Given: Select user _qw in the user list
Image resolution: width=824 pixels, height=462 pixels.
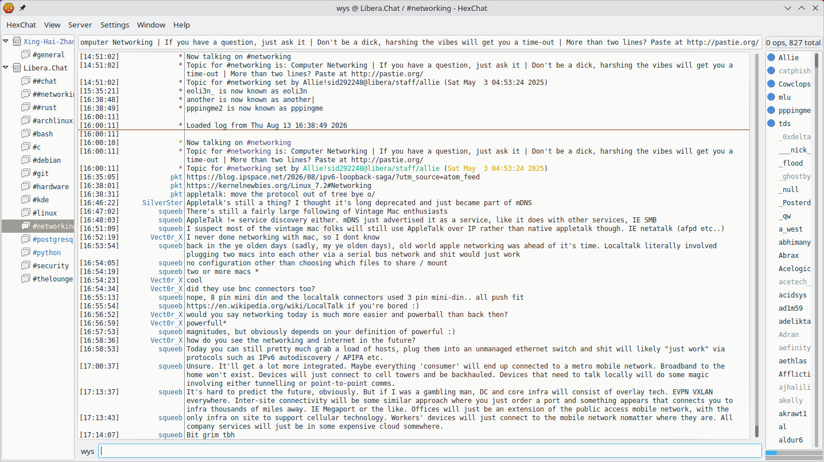Looking at the screenshot, I should pos(785,216).
